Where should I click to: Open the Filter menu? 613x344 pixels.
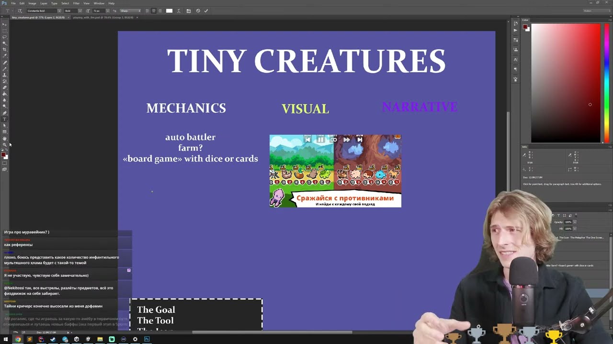[x=76, y=3]
